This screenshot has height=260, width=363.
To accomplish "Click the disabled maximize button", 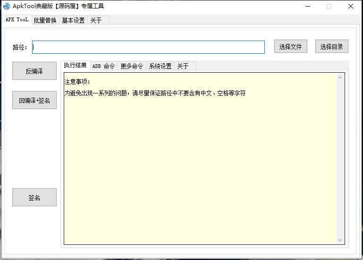I will pos(329,6).
